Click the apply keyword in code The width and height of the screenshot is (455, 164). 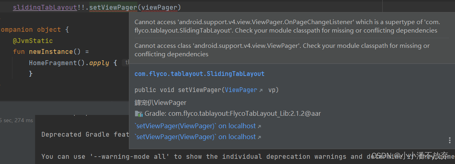[x=99, y=63]
